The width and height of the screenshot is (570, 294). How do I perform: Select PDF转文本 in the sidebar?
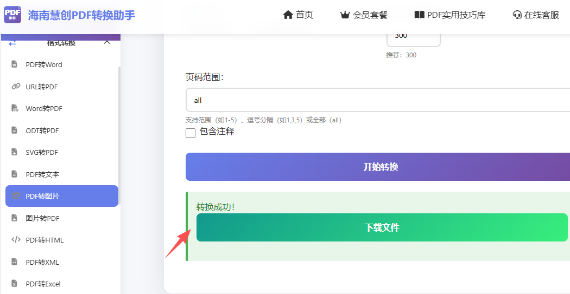click(62, 174)
